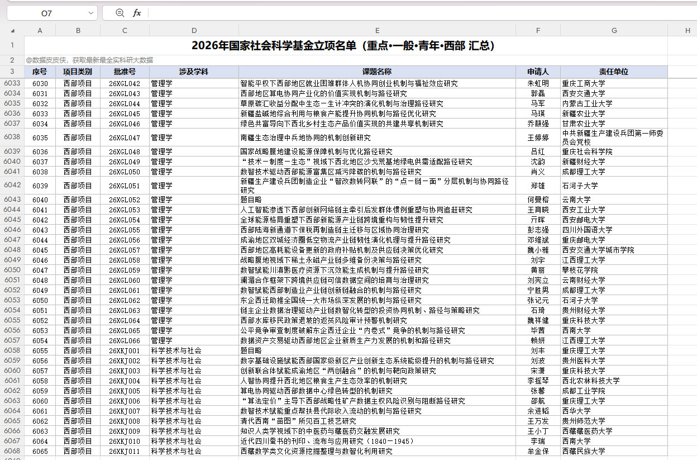Select column A header
The height and width of the screenshot is (460, 697).
tap(40, 30)
